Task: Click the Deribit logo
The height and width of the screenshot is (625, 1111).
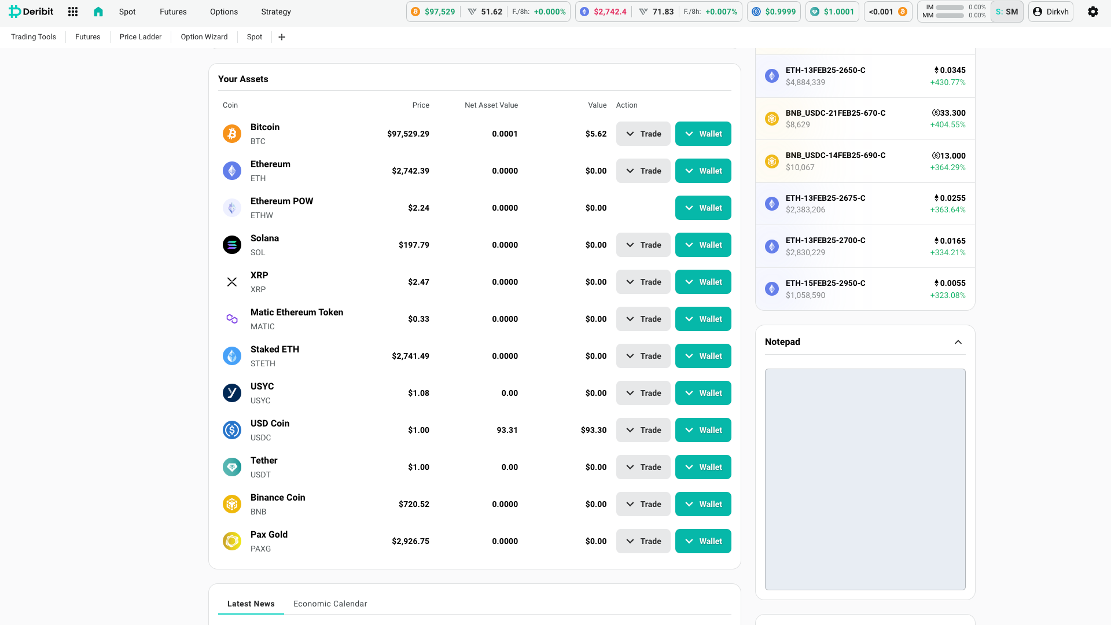Action: [x=31, y=12]
